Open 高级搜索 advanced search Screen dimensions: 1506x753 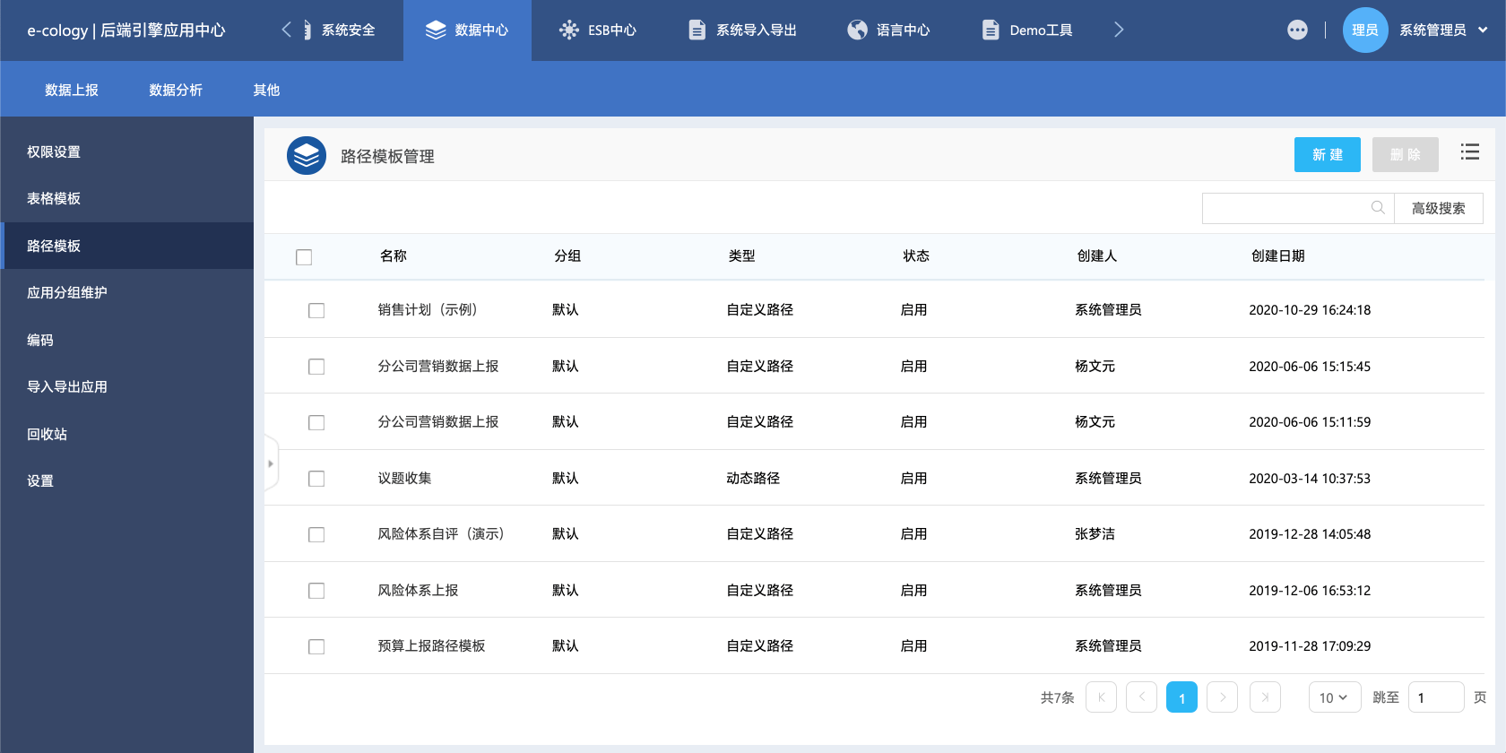(1439, 208)
